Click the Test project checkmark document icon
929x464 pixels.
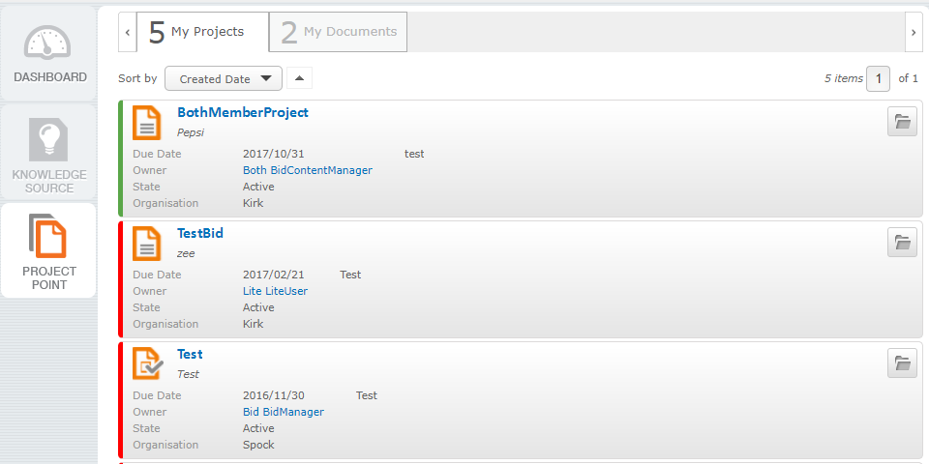[147, 363]
